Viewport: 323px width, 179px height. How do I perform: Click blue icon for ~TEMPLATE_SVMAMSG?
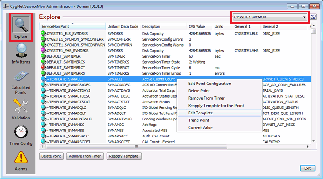43,124
